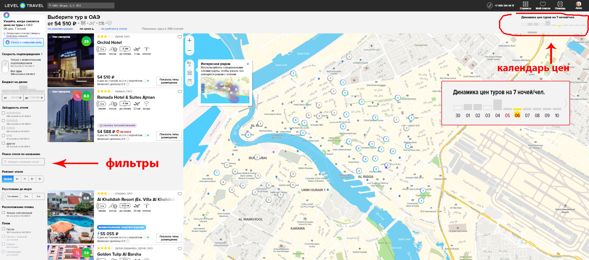Zoom in the map with plus button
Viewport: 589px width, 260px height.
point(190,41)
